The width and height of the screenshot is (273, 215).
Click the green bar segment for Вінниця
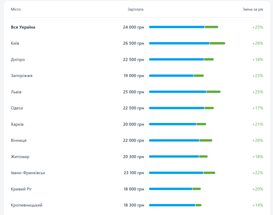pyautogui.click(x=206, y=140)
